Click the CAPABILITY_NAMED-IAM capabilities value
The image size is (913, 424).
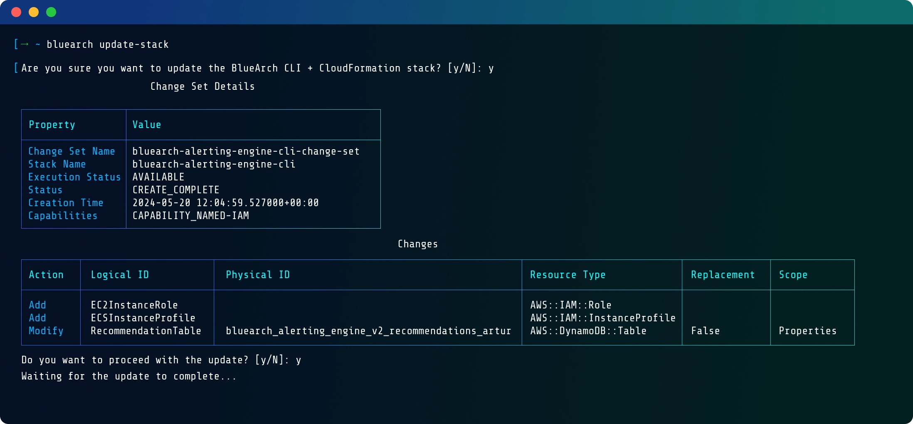190,215
